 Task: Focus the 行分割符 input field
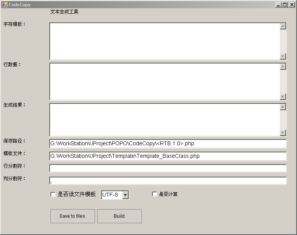(x=168, y=168)
